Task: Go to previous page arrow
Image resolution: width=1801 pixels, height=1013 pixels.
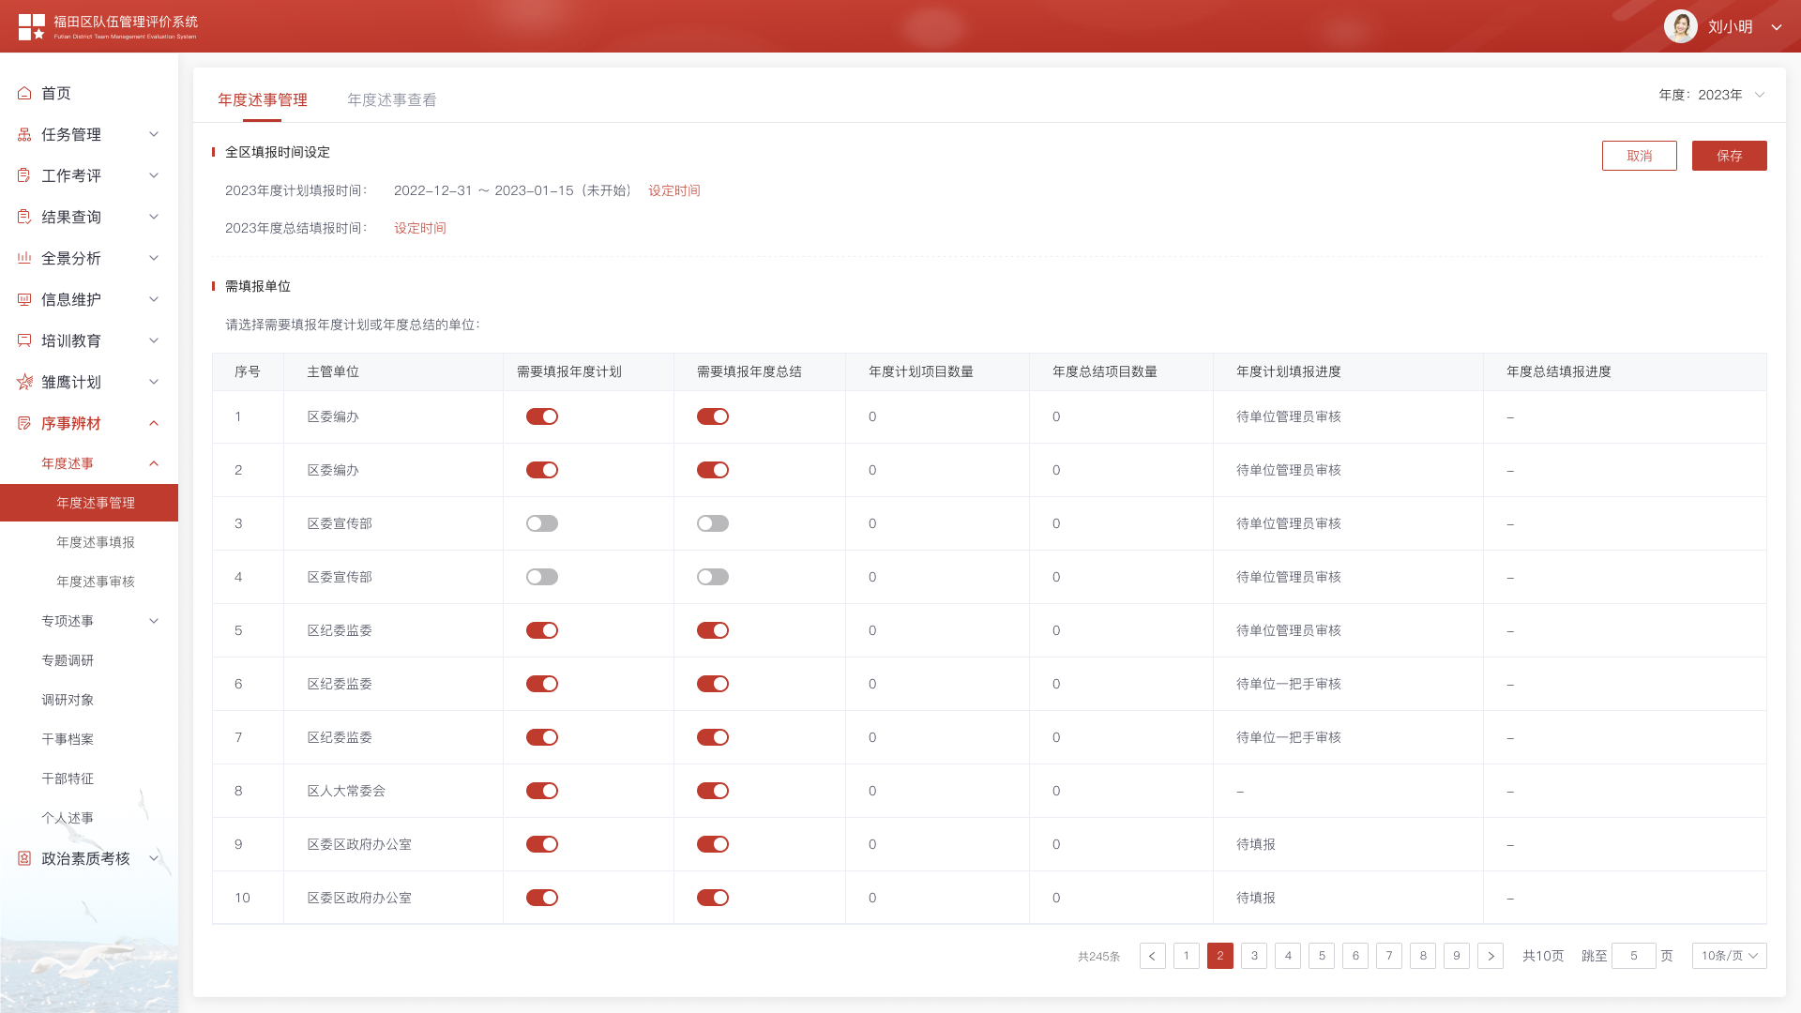Action: click(1152, 956)
